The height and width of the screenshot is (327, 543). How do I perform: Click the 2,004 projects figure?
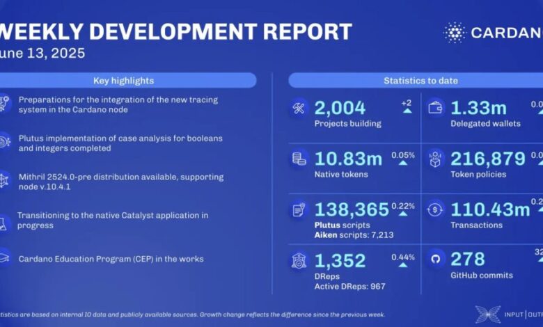point(340,108)
